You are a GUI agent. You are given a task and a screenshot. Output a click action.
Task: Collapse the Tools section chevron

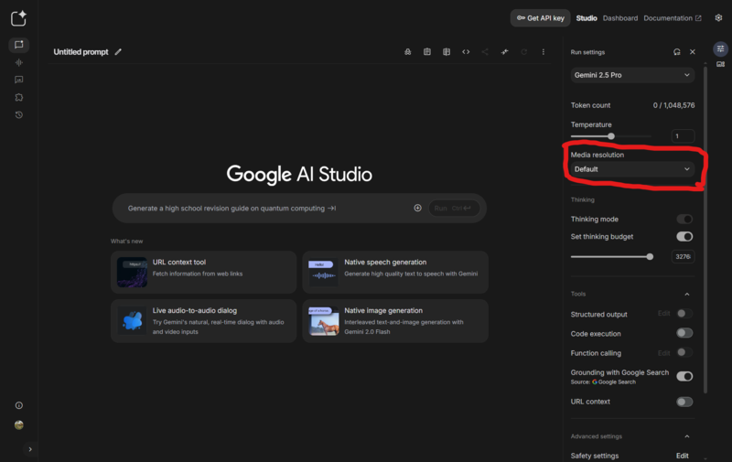[687, 294]
